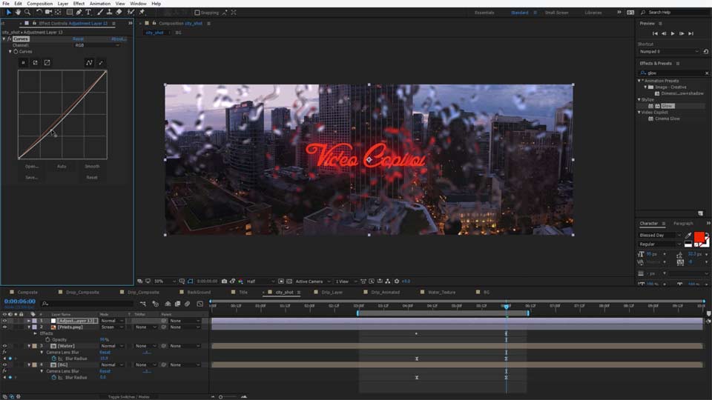This screenshot has width=712, height=400.
Task: Enable the Snapping checkbox
Action: [x=197, y=13]
